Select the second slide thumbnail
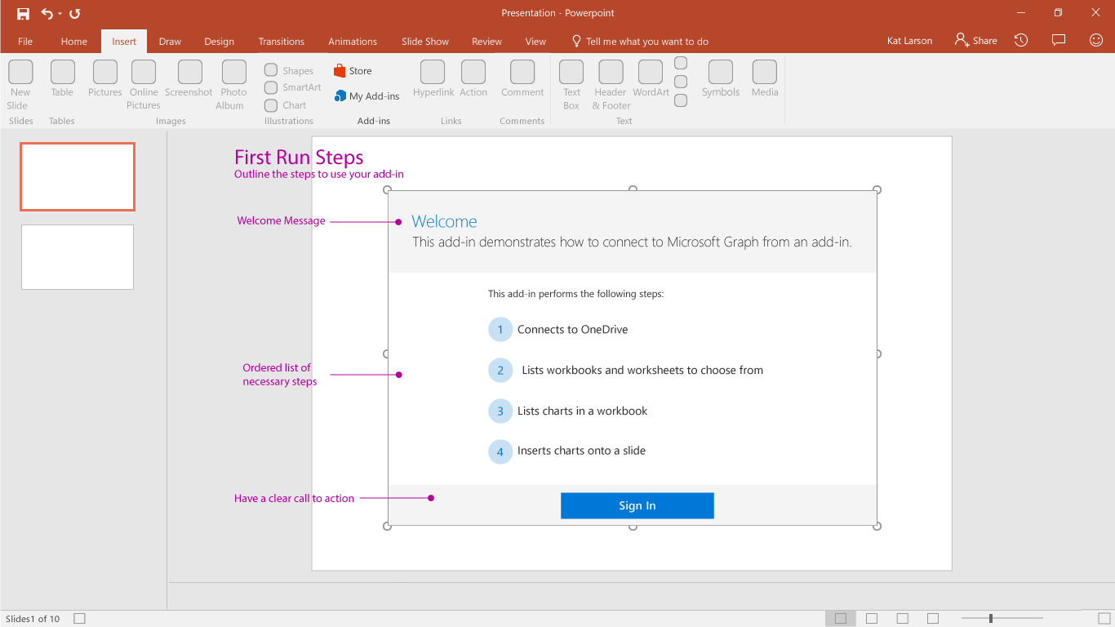This screenshot has height=627, width=1115. [x=78, y=257]
